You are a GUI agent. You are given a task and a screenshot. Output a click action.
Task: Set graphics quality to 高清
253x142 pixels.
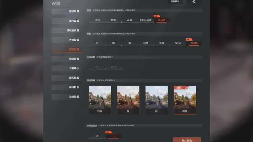pos(130,20)
